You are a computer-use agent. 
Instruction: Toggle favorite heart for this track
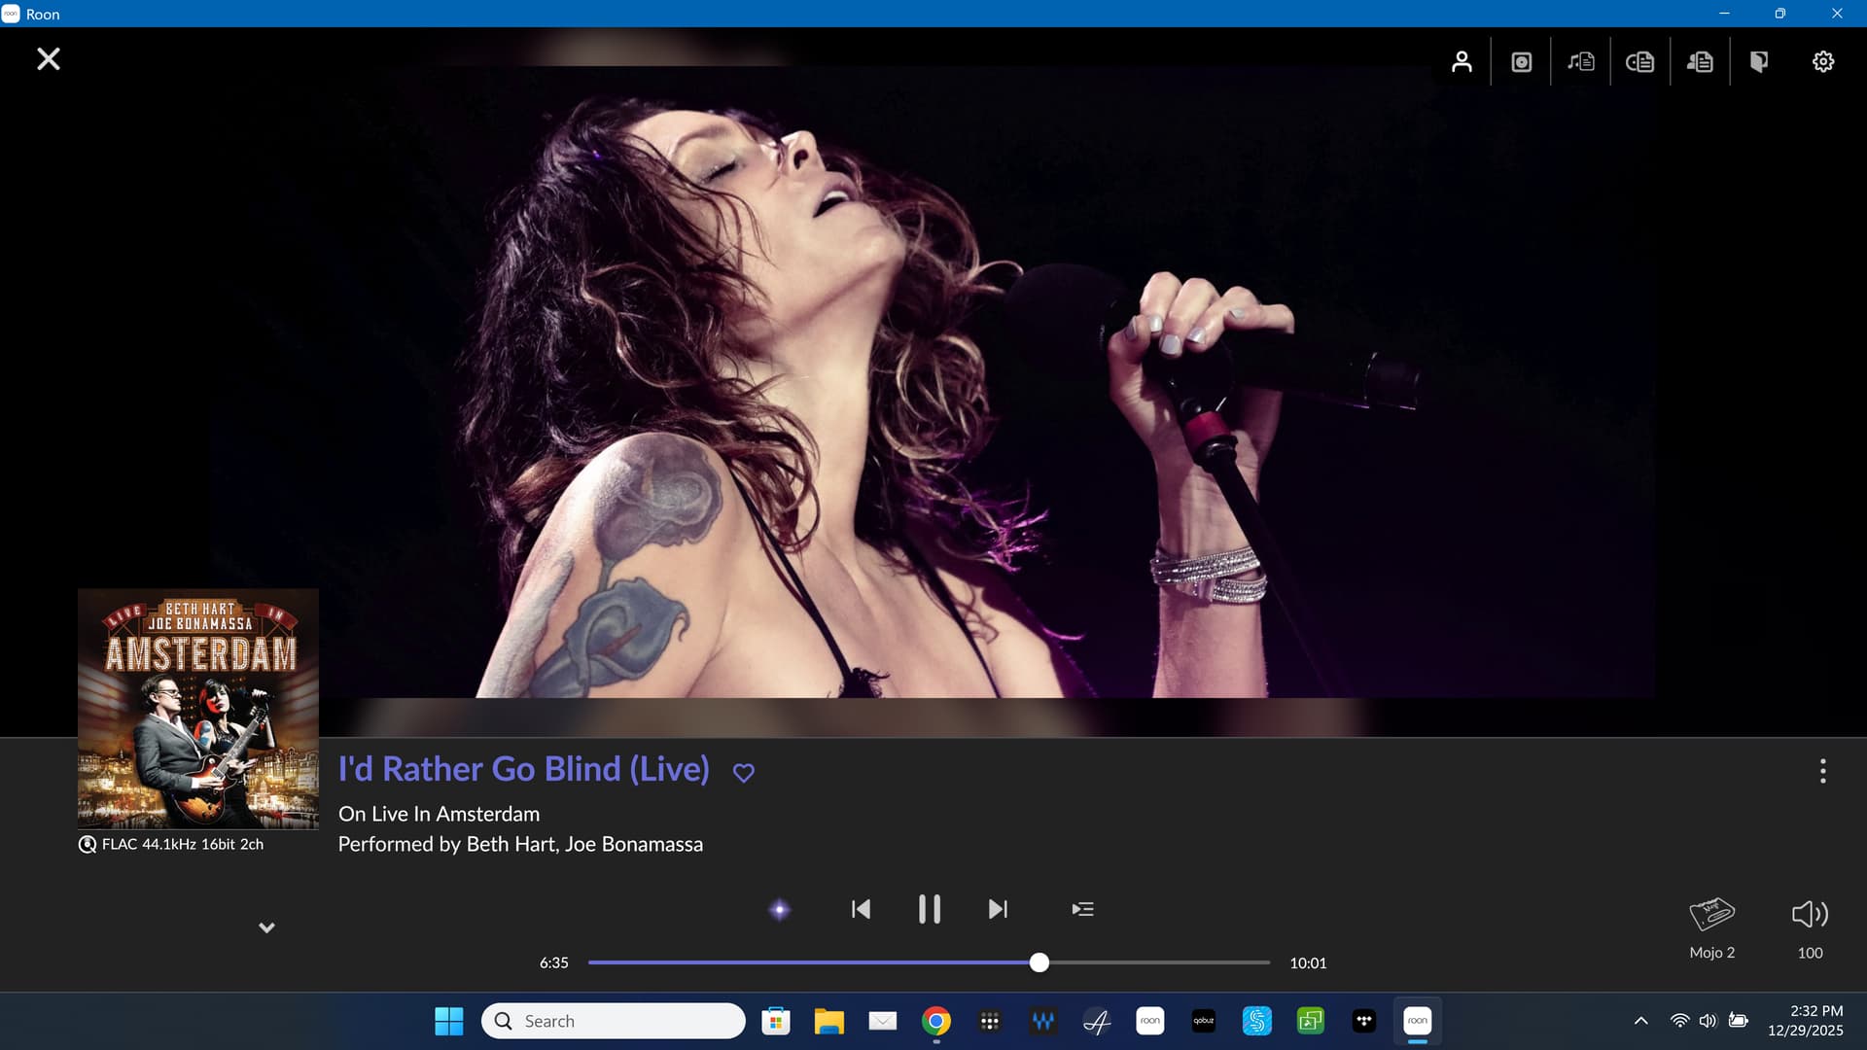click(744, 773)
